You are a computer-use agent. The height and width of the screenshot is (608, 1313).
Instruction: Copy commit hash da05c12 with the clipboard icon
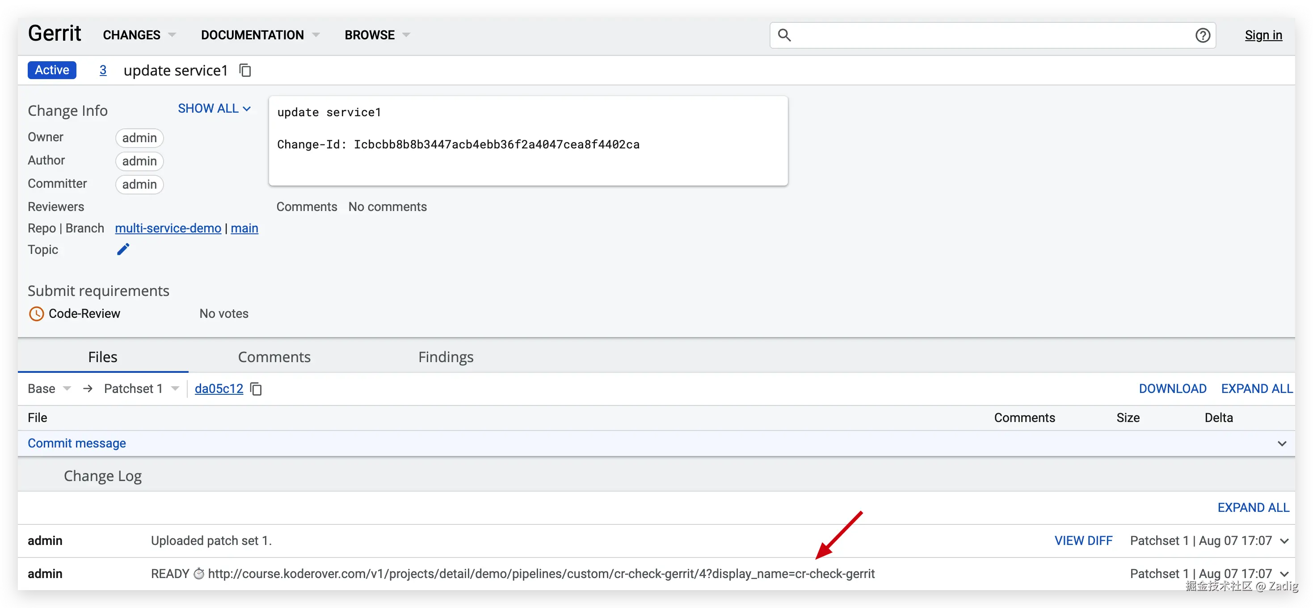pyautogui.click(x=257, y=389)
